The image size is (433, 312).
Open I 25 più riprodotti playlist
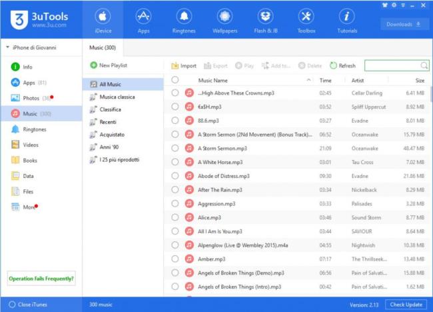[x=123, y=159]
